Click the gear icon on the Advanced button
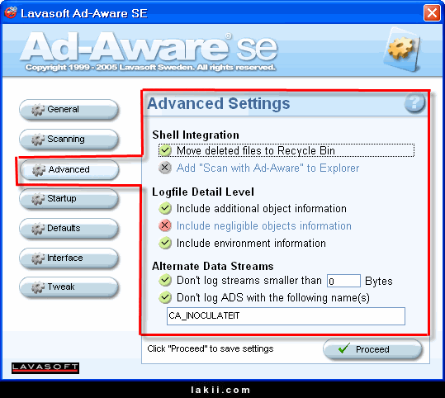This screenshot has width=445, height=398. click(39, 170)
